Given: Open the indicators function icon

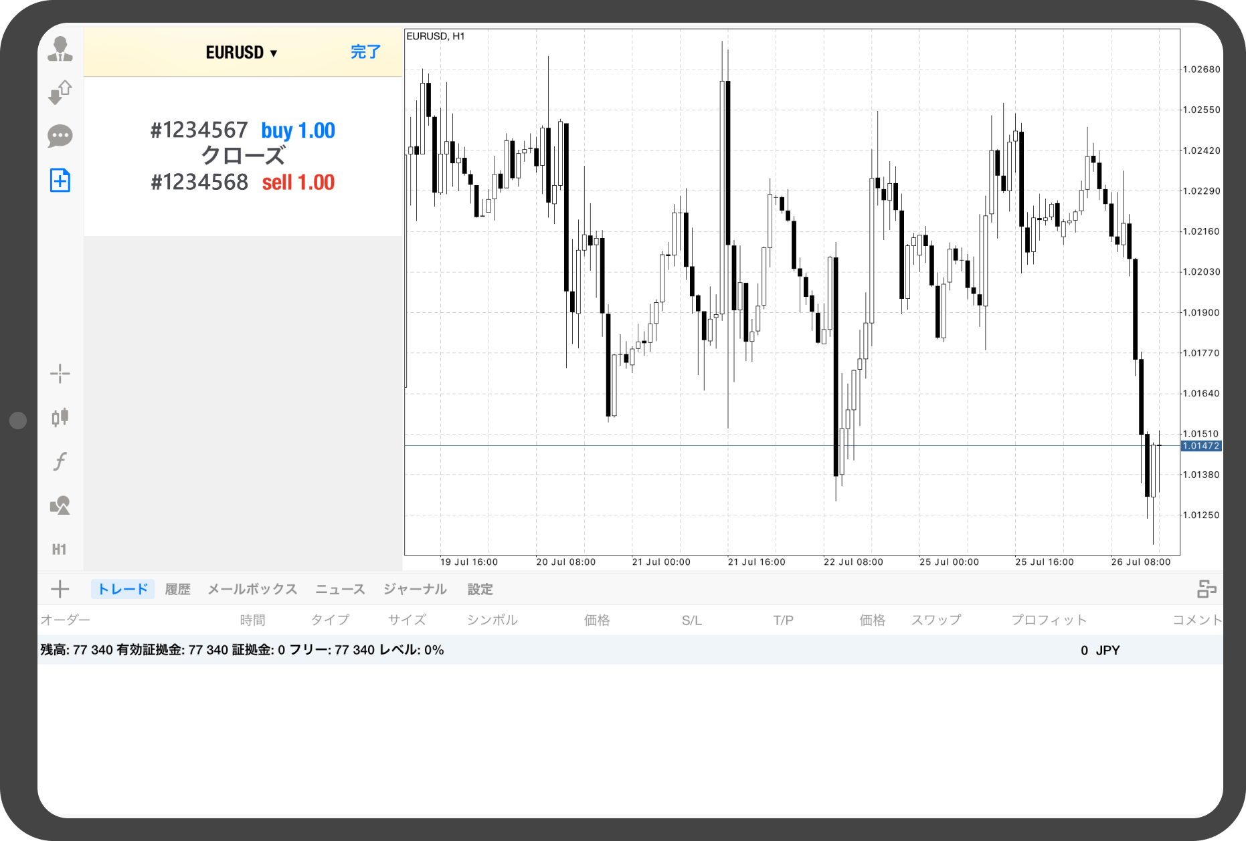Looking at the screenshot, I should tap(60, 461).
